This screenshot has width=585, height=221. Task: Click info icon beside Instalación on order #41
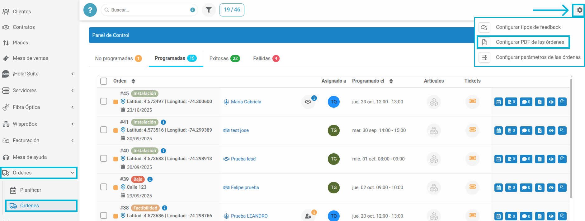163,122
